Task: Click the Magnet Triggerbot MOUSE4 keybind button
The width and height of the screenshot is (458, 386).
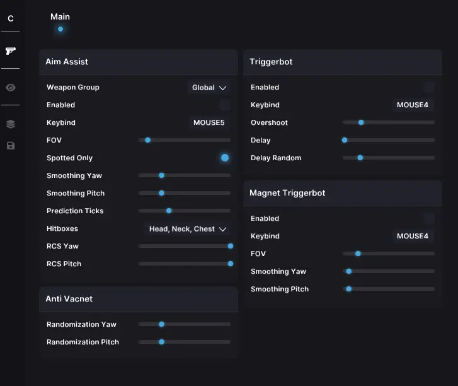Action: 413,236
